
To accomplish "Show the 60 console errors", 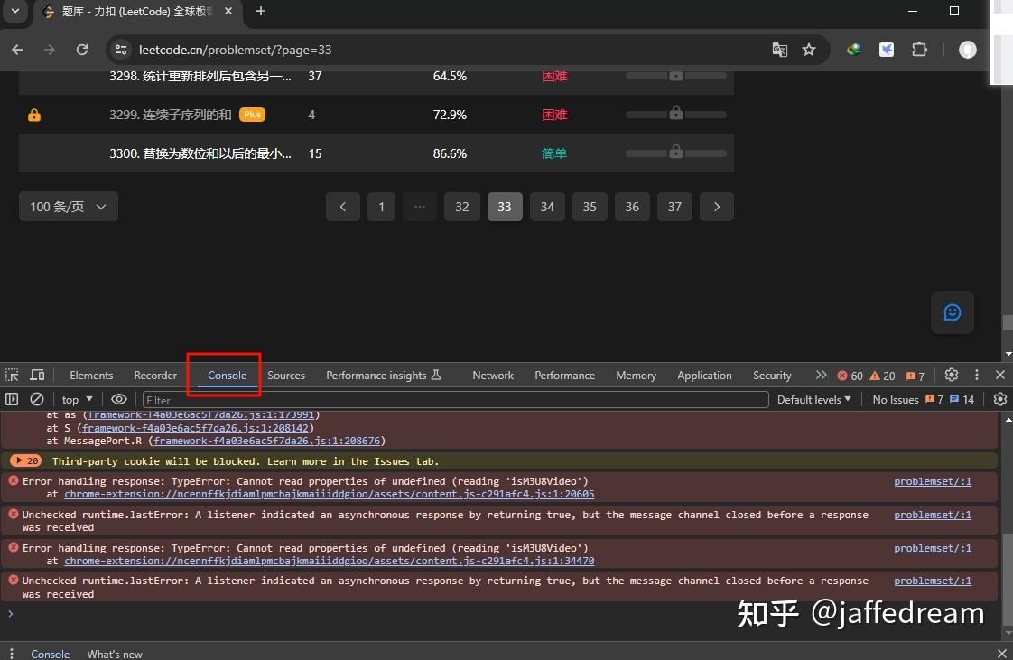I will pyautogui.click(x=850, y=375).
